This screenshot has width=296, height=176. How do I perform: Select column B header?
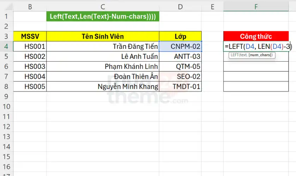[x=30, y=7]
